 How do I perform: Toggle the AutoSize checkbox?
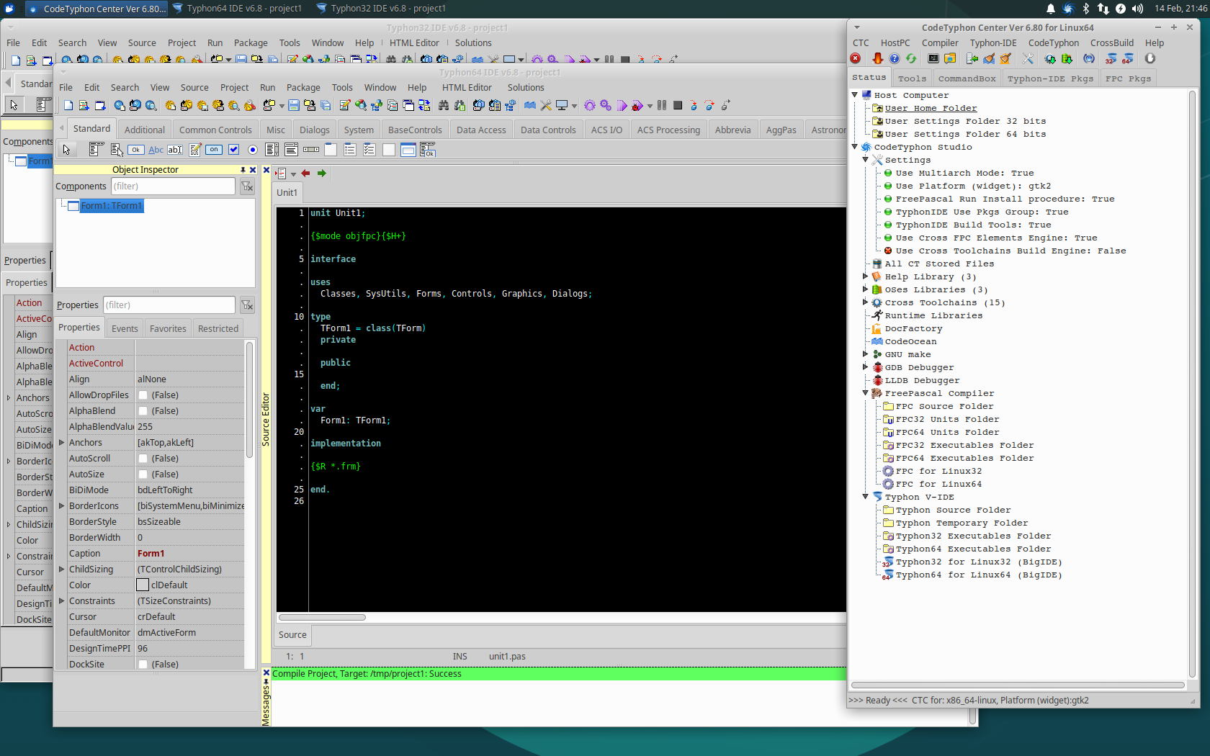[x=143, y=474]
